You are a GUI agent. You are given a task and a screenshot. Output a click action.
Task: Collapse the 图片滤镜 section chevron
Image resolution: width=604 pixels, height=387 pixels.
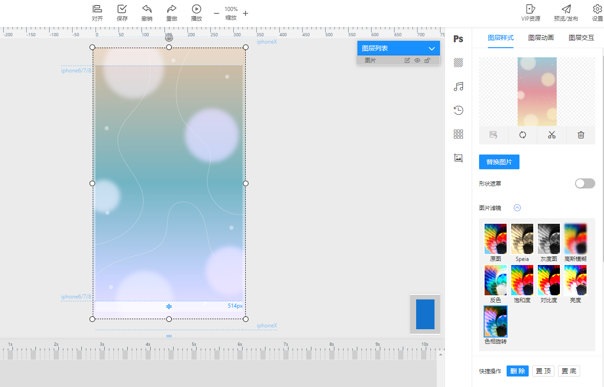(517, 208)
